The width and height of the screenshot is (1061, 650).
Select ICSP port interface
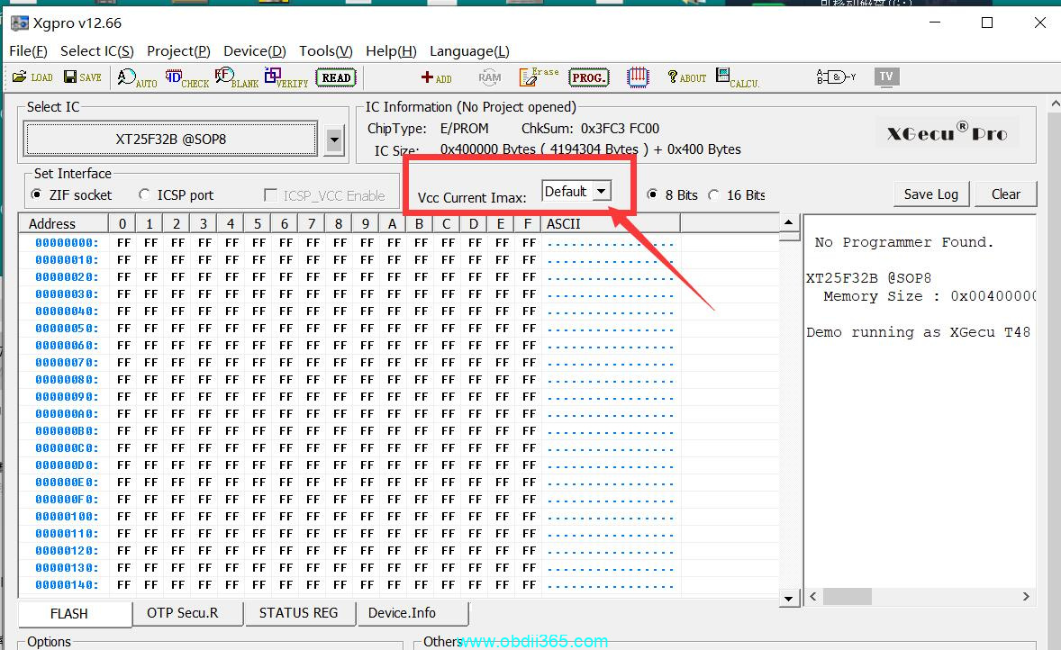click(x=176, y=194)
